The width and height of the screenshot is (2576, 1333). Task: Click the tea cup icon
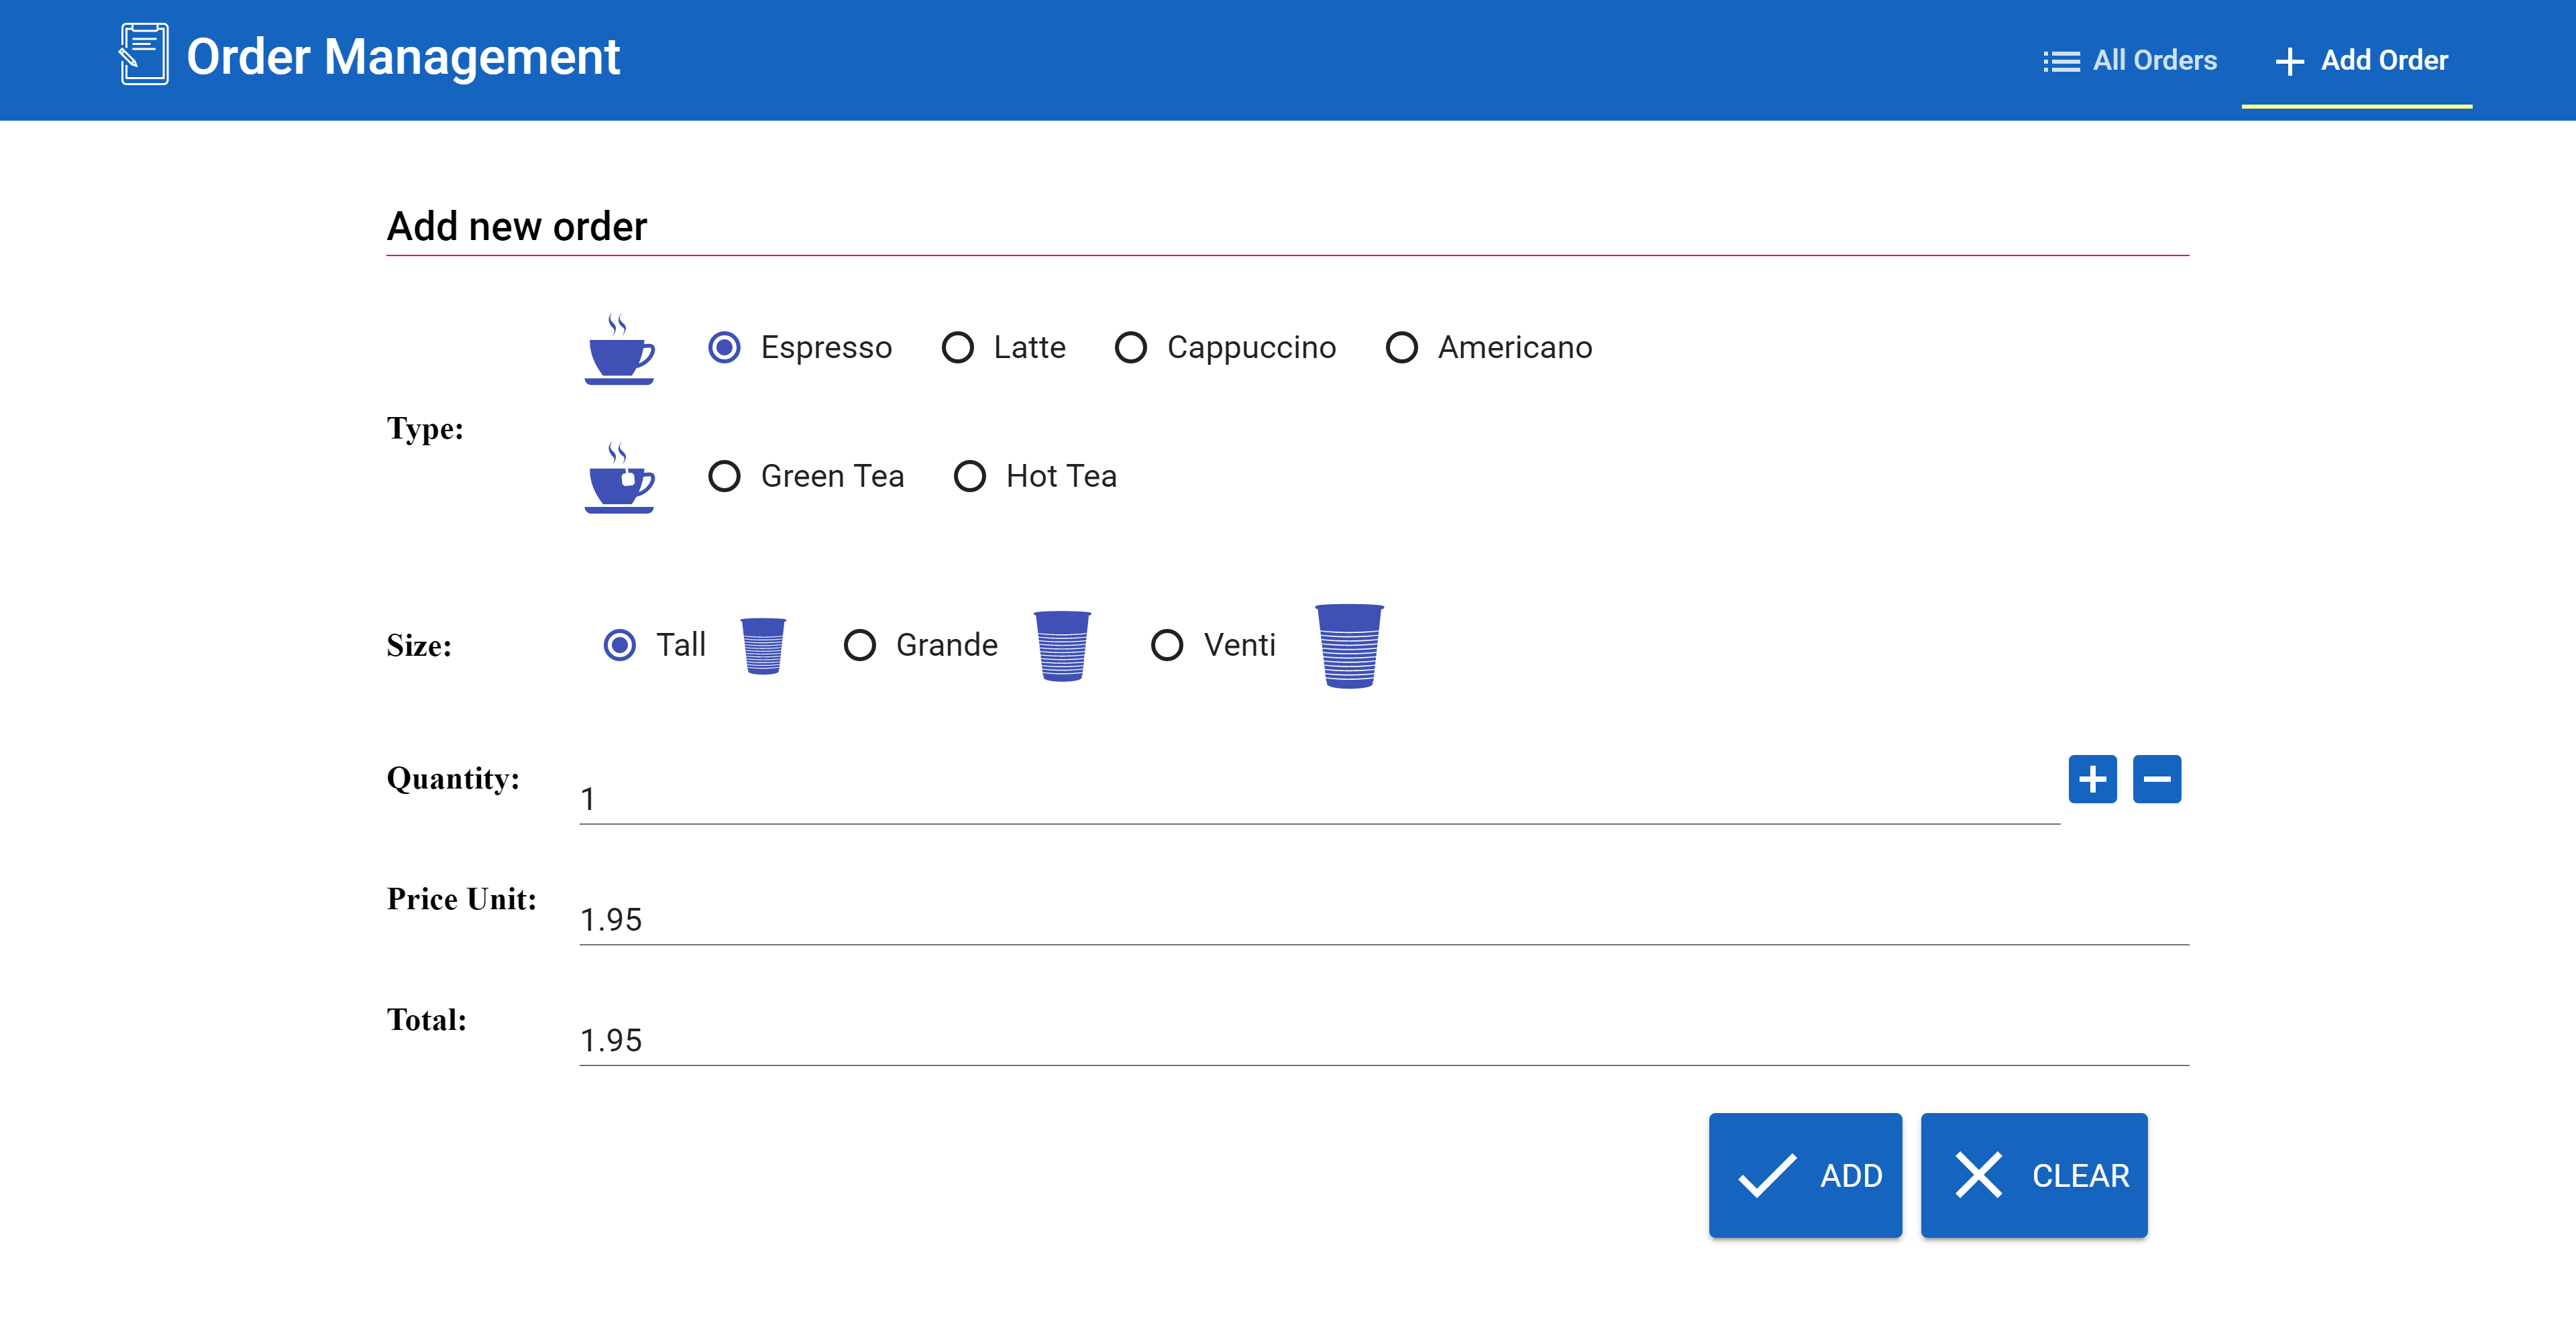pyautogui.click(x=619, y=479)
